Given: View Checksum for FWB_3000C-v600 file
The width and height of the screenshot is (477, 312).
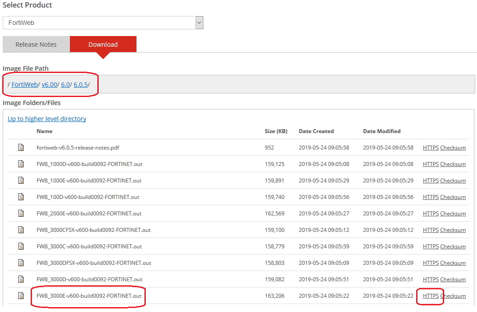Looking at the screenshot, I should [x=453, y=247].
